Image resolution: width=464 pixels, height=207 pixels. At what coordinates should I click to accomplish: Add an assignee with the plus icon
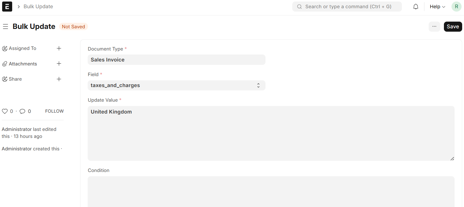pyautogui.click(x=59, y=48)
